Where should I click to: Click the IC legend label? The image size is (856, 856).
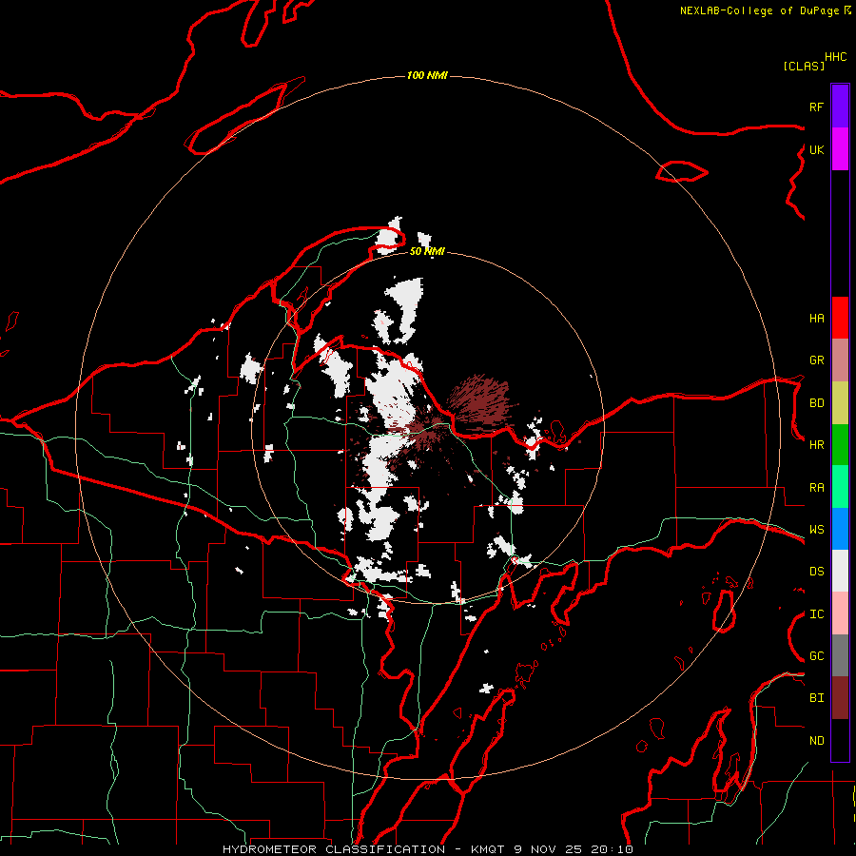point(816,614)
